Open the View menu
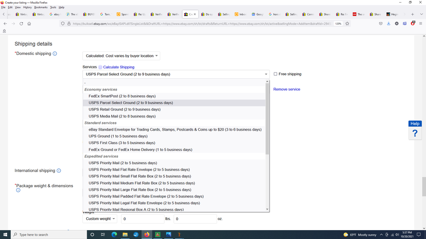This screenshot has width=426, height=239. pos(17,7)
